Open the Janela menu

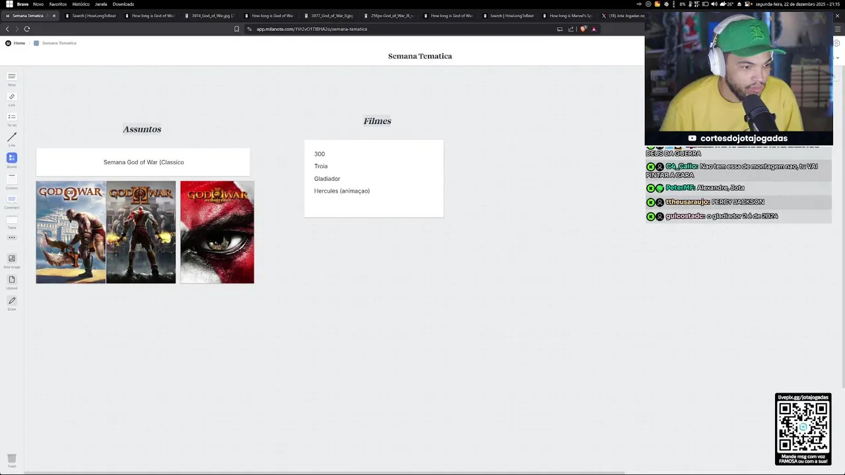(x=101, y=4)
